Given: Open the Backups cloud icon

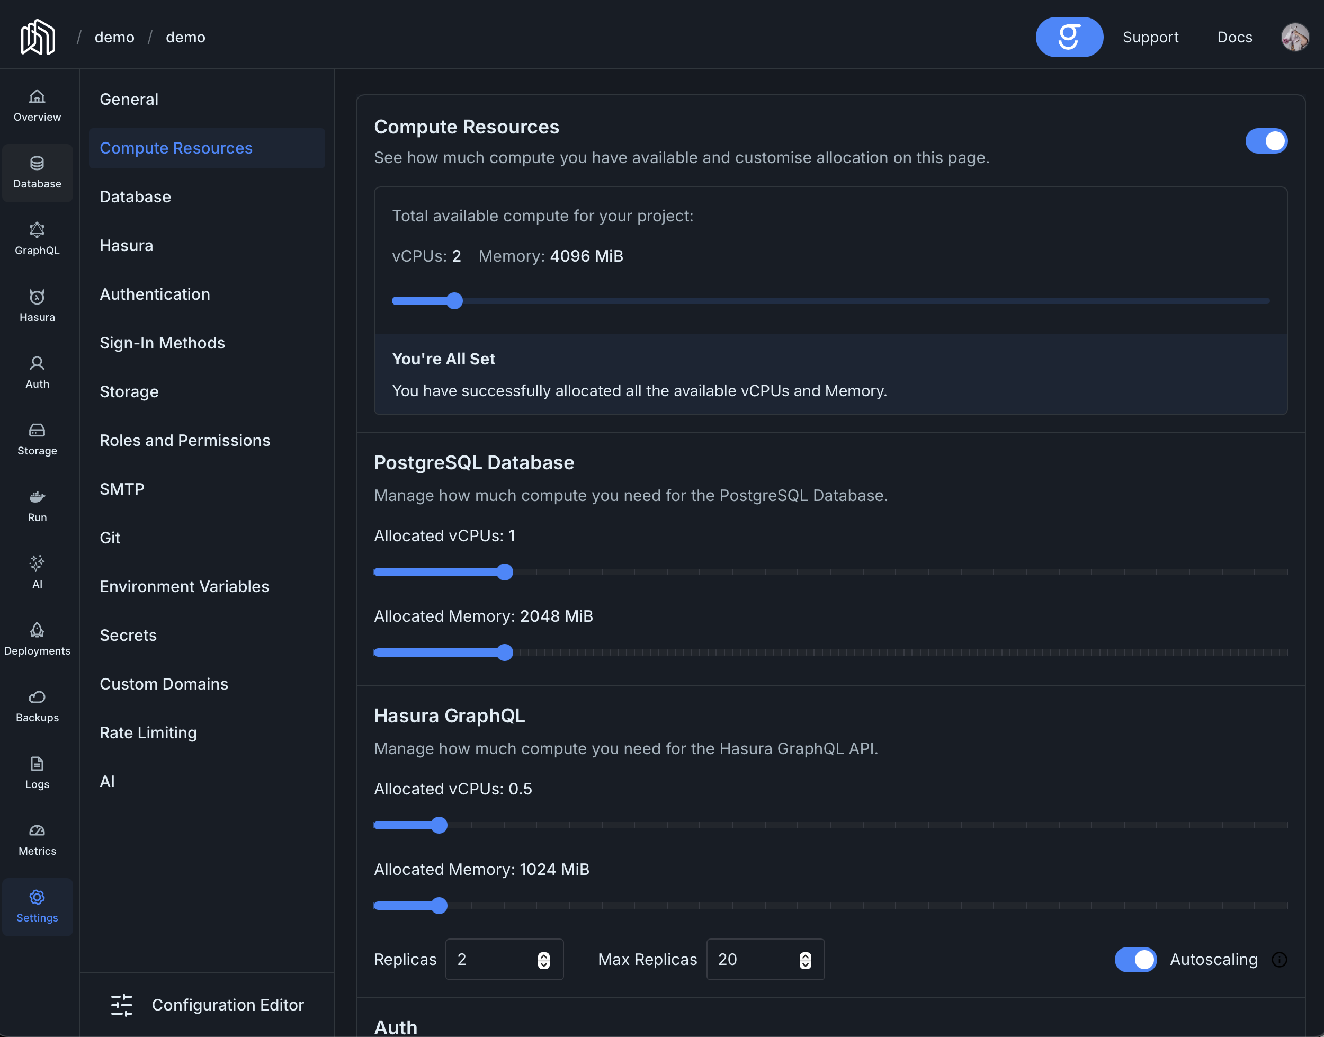Looking at the screenshot, I should [37, 697].
